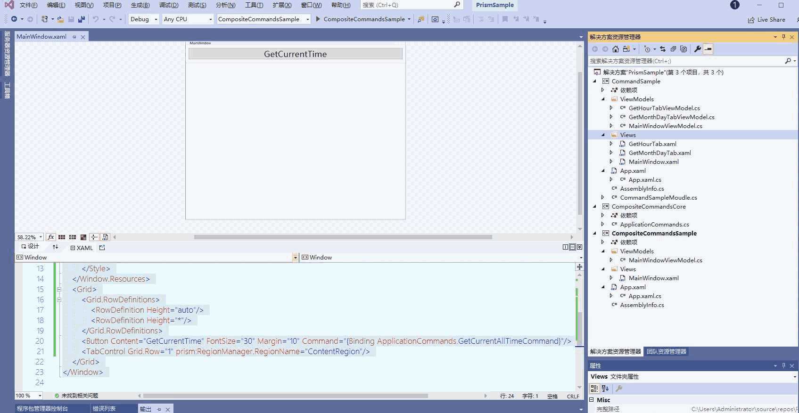The height and width of the screenshot is (413, 799).
Task: Toggle Show snap grid icon in designer
Action: pyautogui.click(x=62, y=237)
